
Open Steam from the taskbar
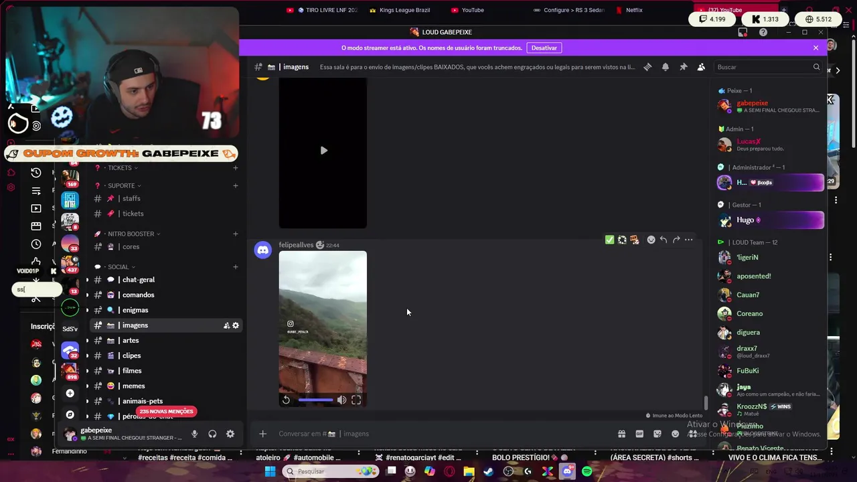click(x=489, y=471)
